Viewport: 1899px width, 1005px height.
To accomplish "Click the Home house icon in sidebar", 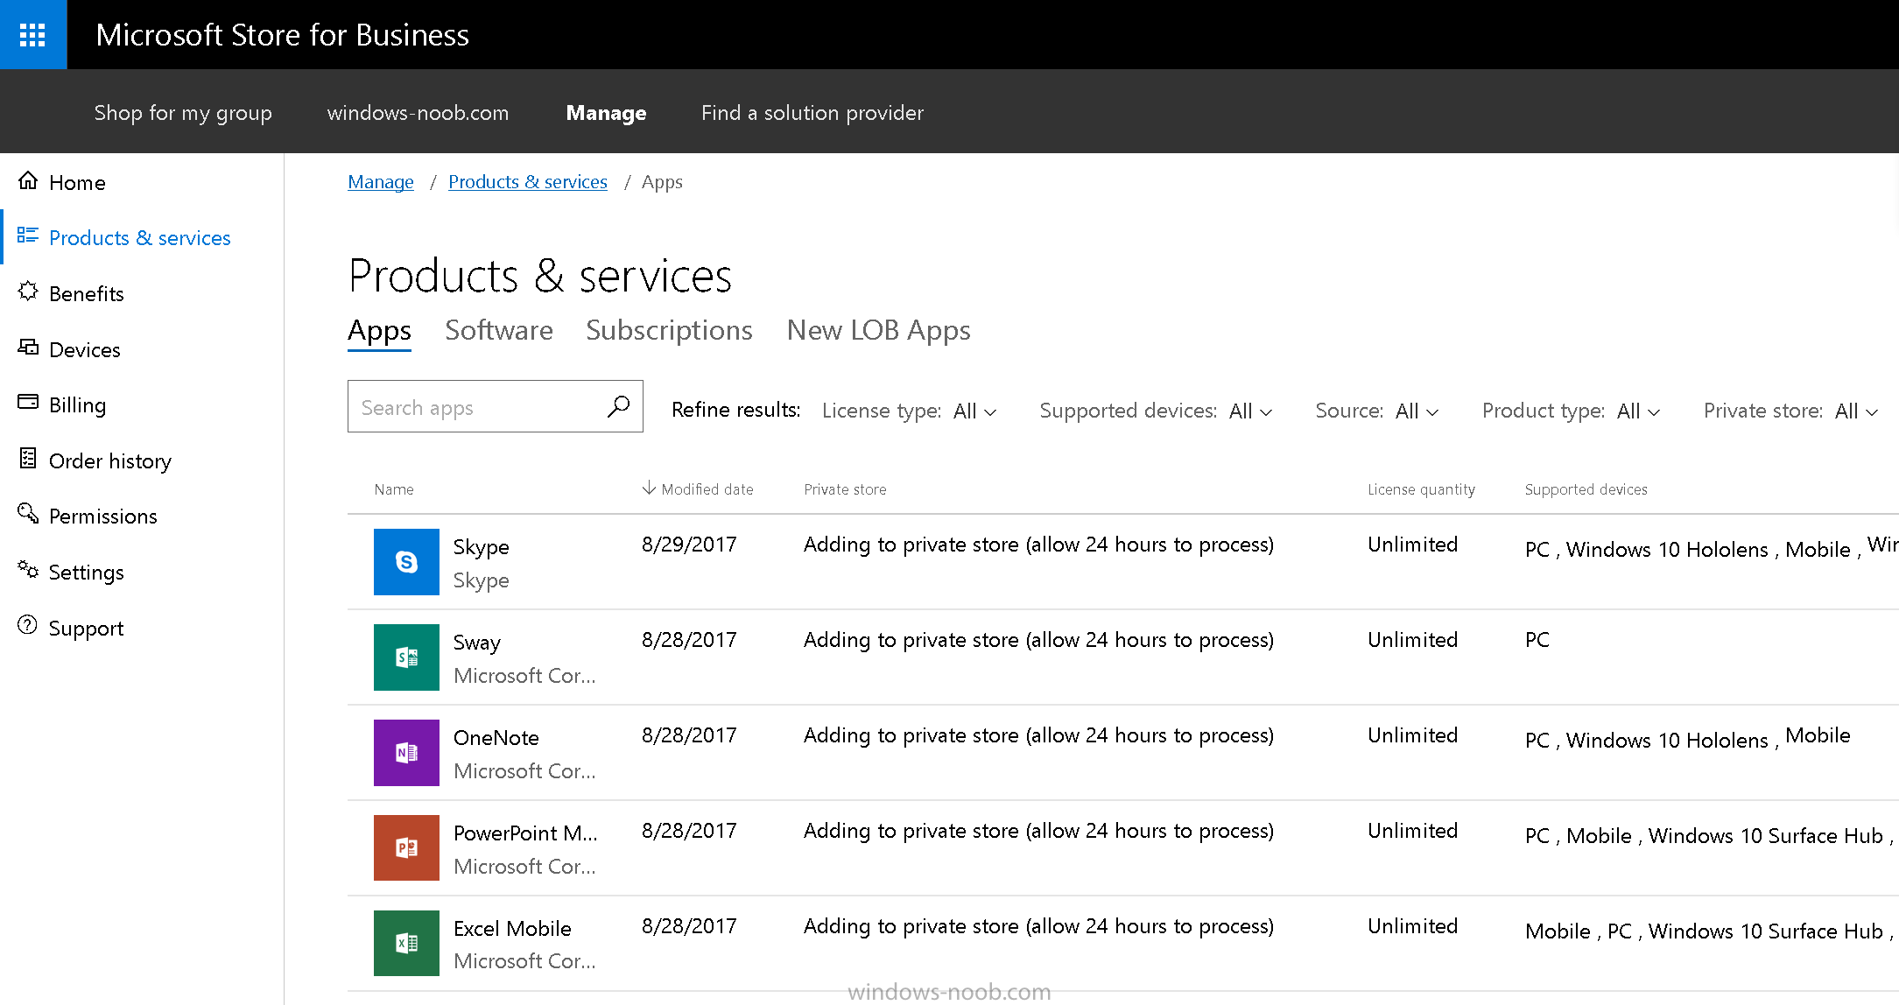I will click(x=28, y=180).
